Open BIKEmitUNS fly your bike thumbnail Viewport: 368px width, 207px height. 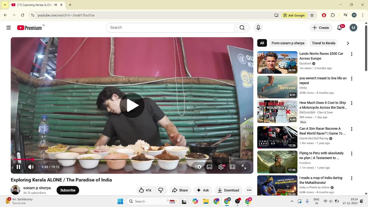277,112
